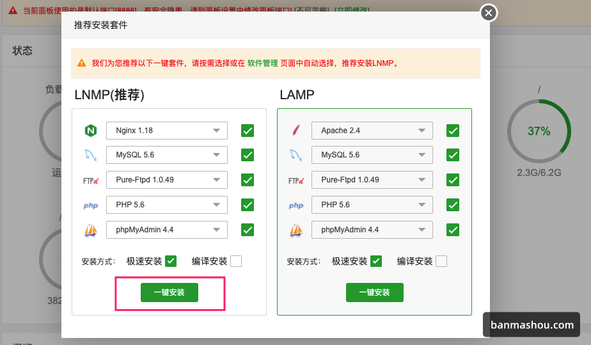Click the php icon in LAMP column
This screenshot has width=591, height=345.
point(296,205)
